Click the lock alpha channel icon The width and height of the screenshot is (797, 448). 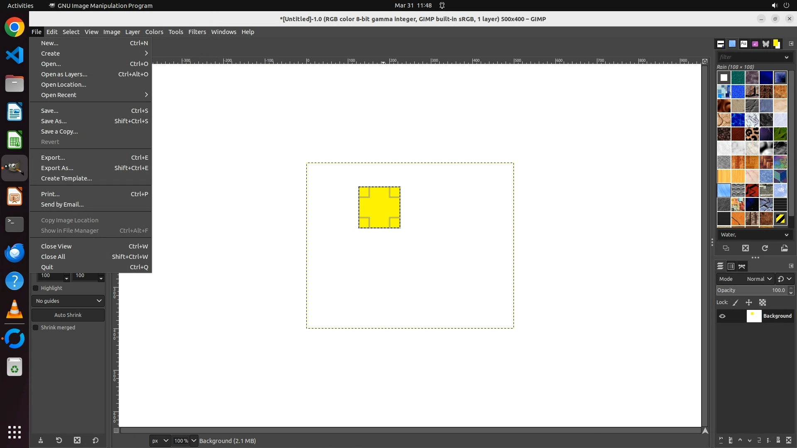tap(763, 302)
